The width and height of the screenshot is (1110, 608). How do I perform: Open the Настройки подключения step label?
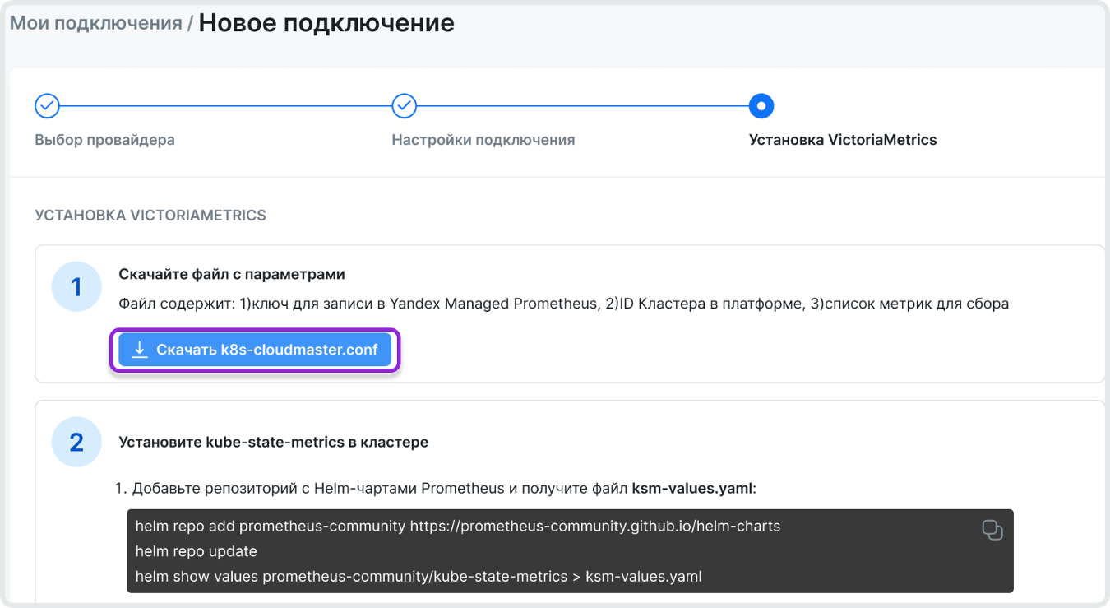pyautogui.click(x=483, y=140)
